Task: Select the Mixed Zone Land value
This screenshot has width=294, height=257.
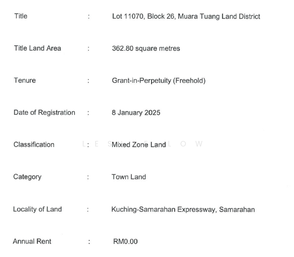Action: (x=139, y=145)
